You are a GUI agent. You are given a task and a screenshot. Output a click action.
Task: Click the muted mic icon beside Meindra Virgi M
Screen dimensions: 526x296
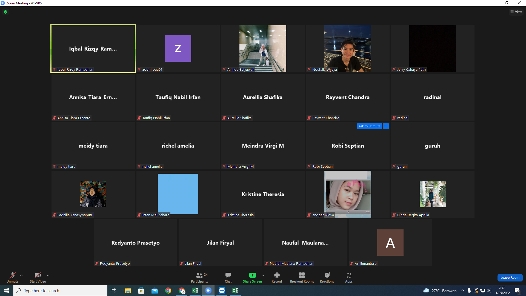(224, 167)
